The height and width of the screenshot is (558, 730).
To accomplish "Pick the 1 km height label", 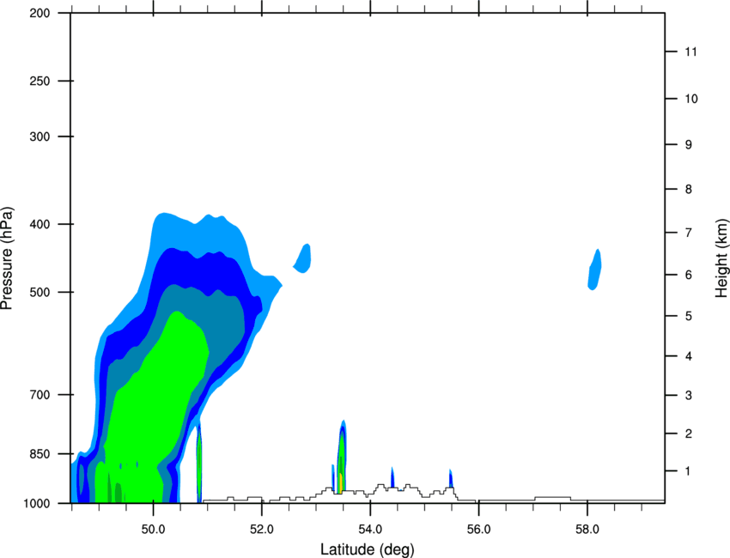I will [x=689, y=471].
